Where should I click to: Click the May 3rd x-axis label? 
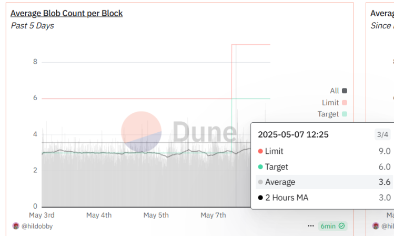pyautogui.click(x=42, y=215)
